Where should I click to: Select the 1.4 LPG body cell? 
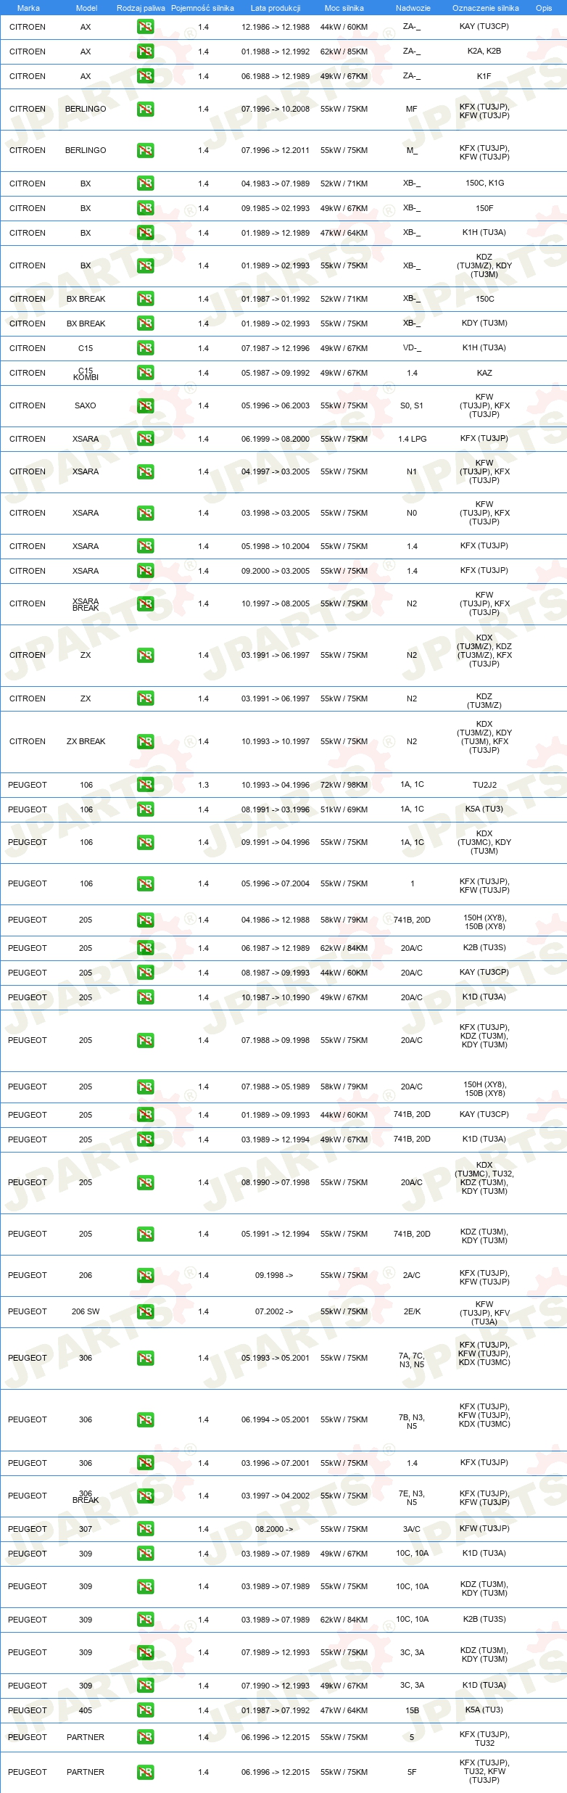(412, 439)
